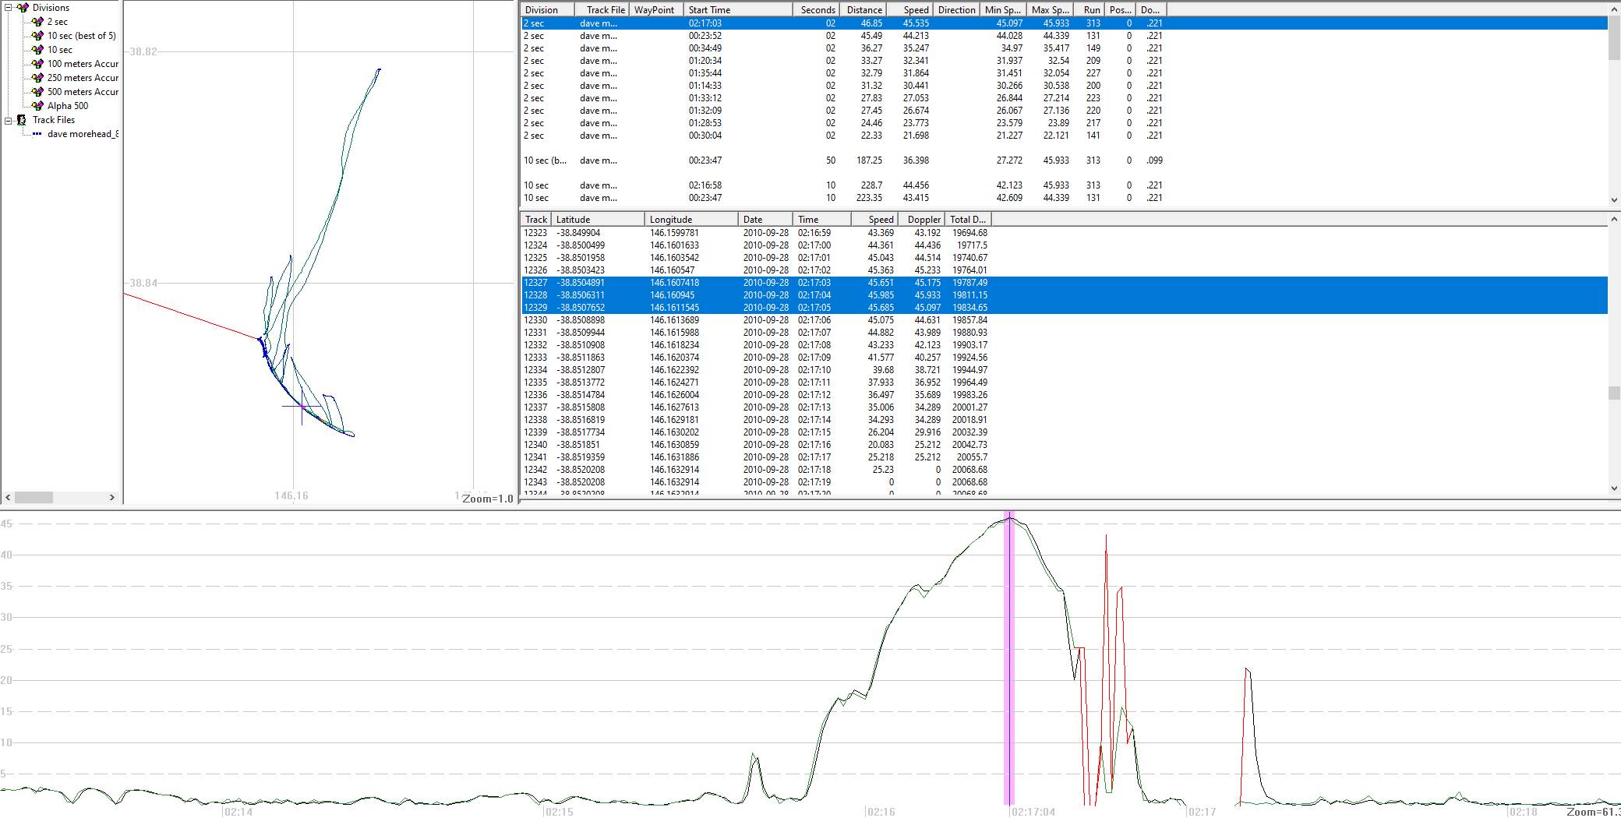Click the 250 meters Accur division icon
The height and width of the screenshot is (818, 1621).
click(37, 78)
